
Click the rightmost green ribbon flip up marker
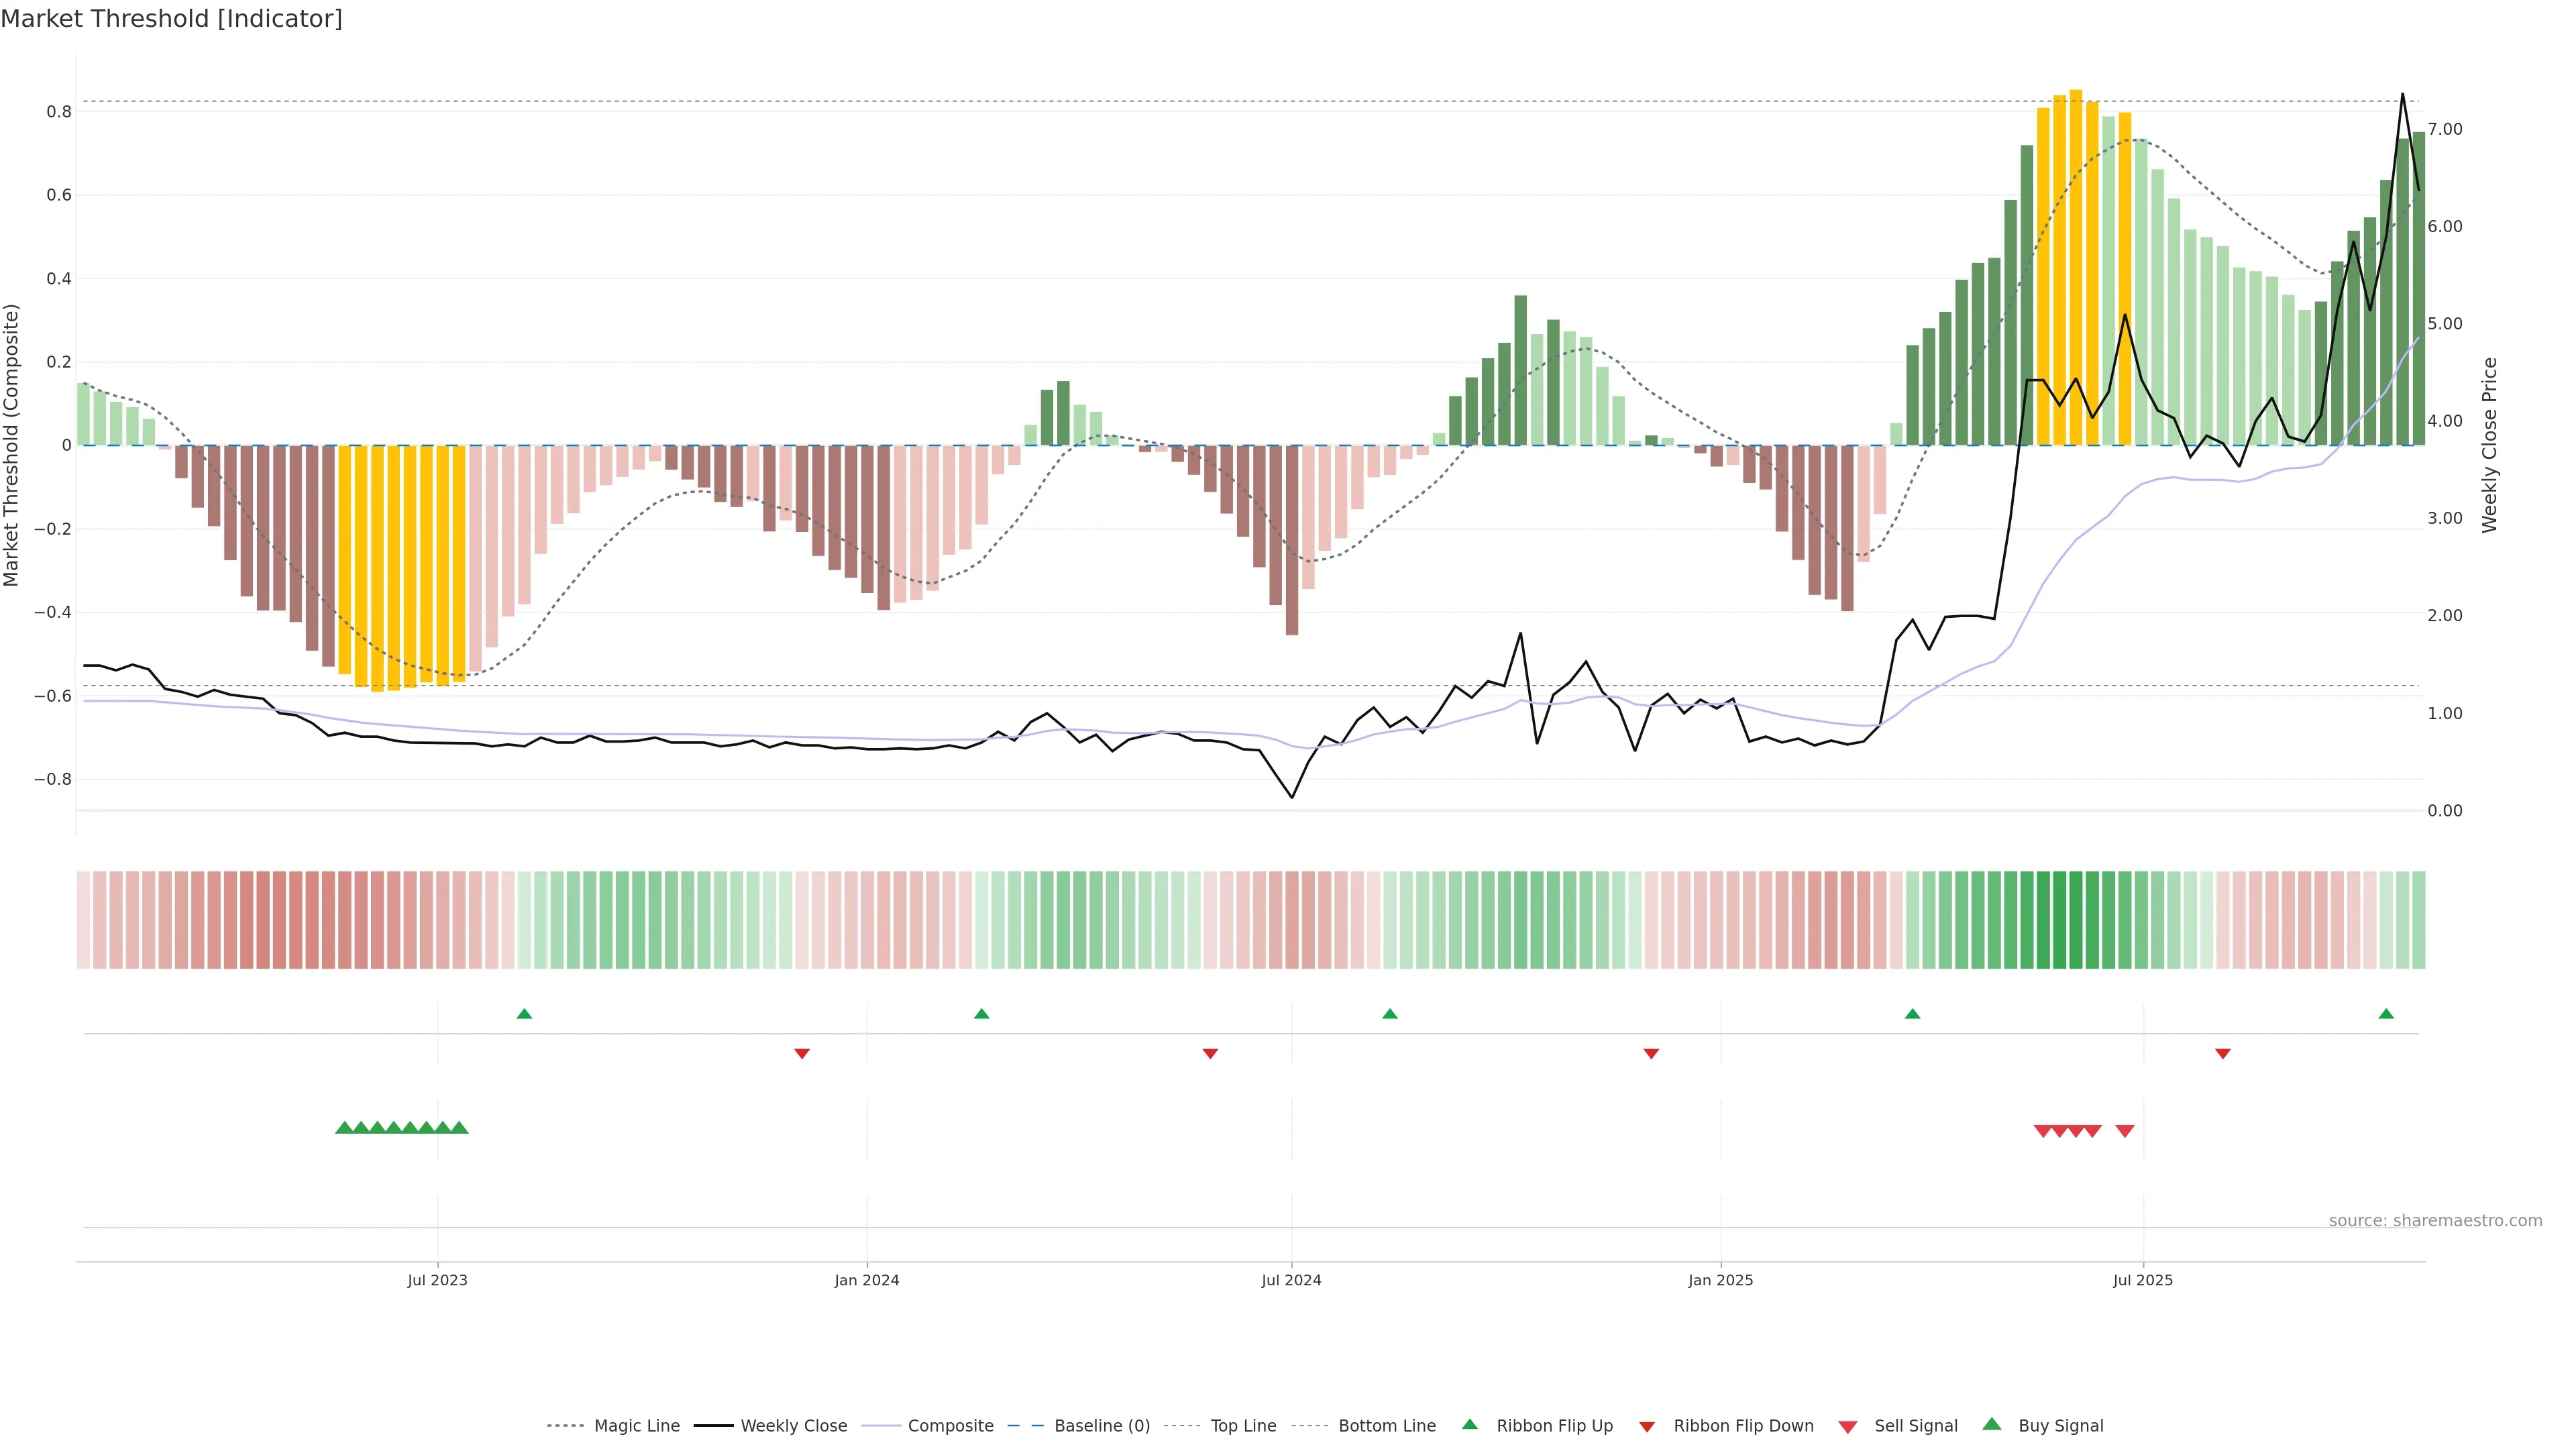point(2386,1014)
